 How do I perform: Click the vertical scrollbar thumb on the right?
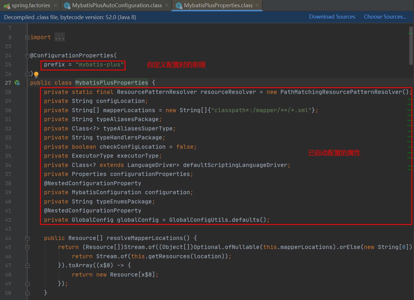(411, 46)
